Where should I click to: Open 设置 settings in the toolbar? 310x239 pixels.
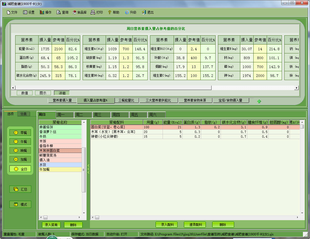coord(29,12)
